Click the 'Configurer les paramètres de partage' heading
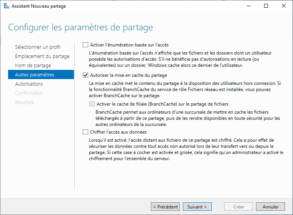The image size is (293, 215). click(80, 28)
